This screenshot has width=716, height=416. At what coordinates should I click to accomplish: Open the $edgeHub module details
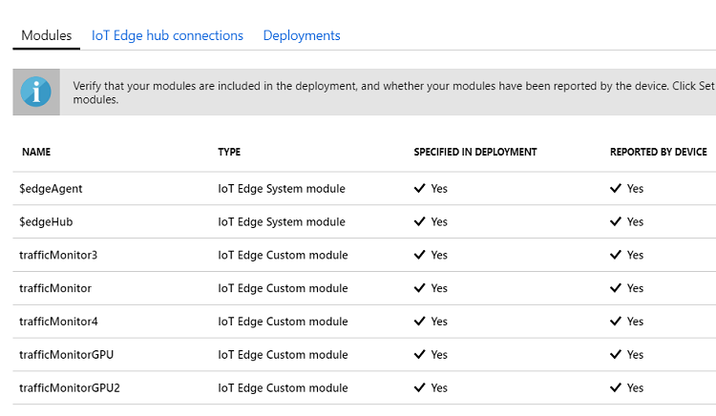46,222
